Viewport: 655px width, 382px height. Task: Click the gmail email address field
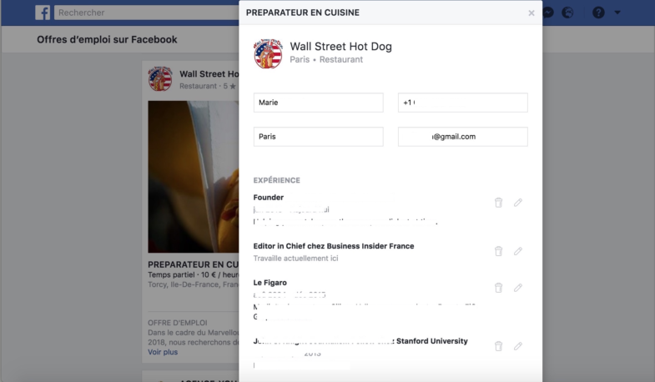click(463, 137)
